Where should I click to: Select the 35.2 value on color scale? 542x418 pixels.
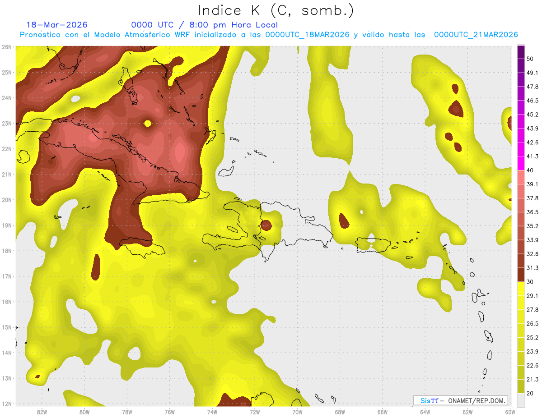(x=533, y=226)
